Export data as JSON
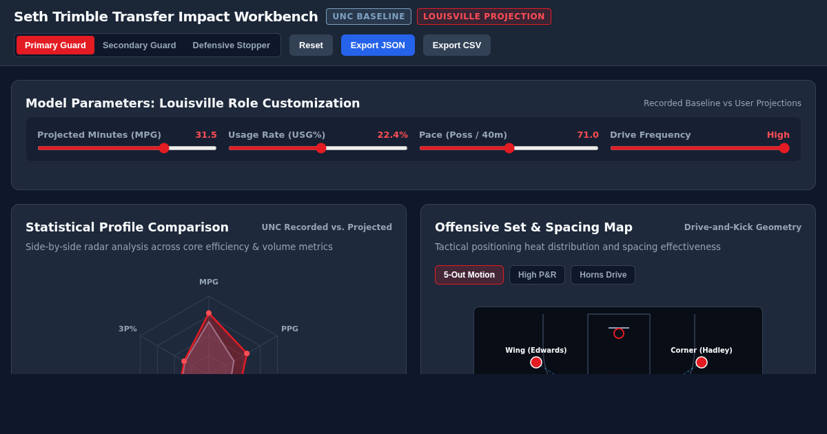The width and height of the screenshot is (827, 434). pyautogui.click(x=378, y=45)
